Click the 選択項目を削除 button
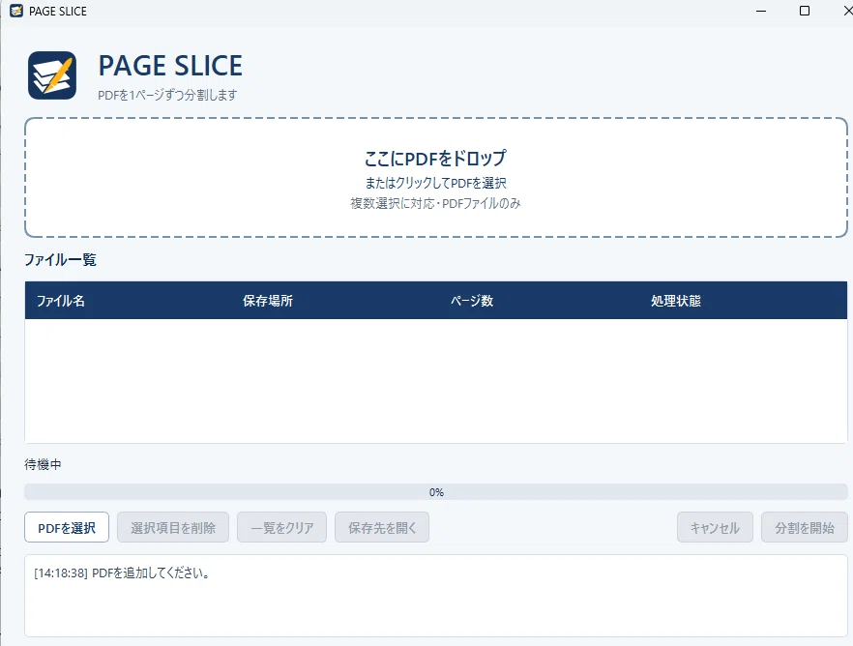Viewport: 853px width, 646px height. pos(173,527)
